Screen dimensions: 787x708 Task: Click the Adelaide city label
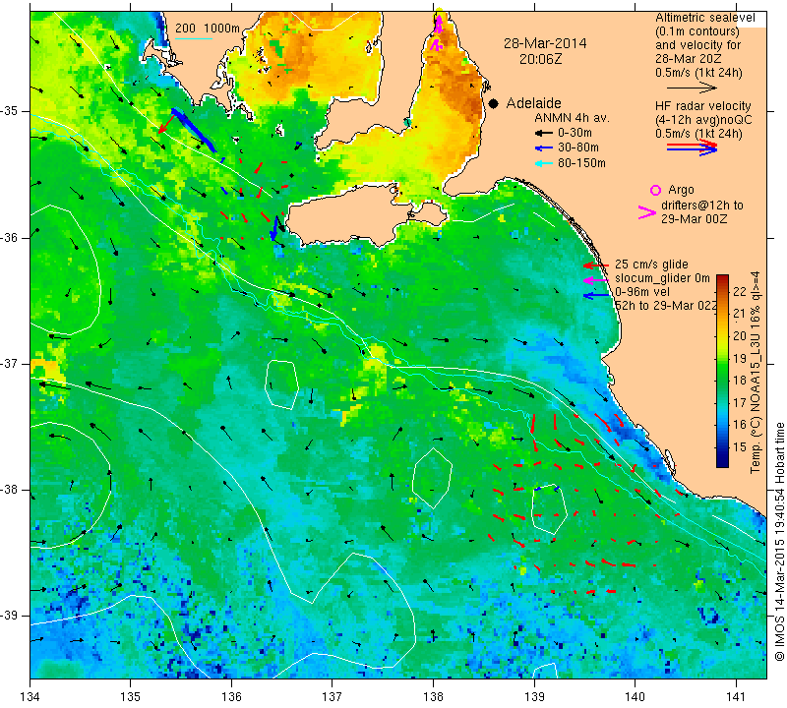[x=533, y=103]
